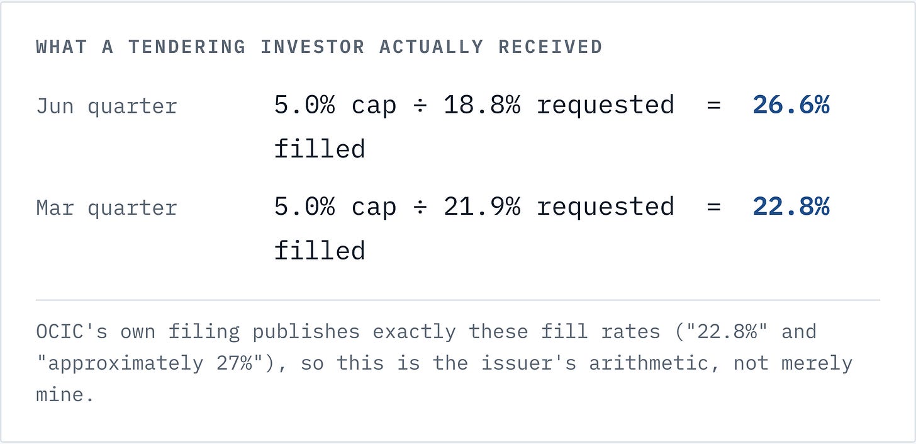This screenshot has width=916, height=444.
Task: Click the blue 22.8% result
Action: pos(791,207)
